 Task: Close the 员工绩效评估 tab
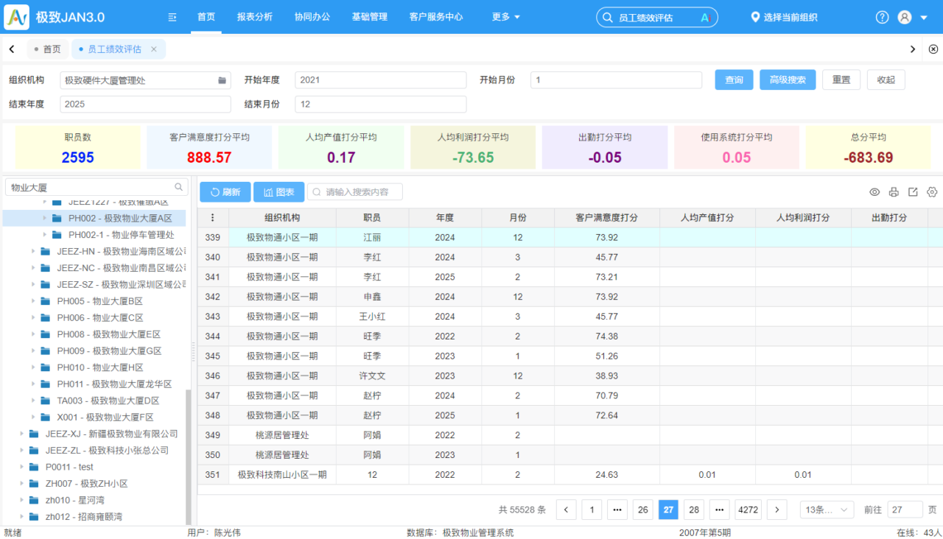pyautogui.click(x=153, y=49)
